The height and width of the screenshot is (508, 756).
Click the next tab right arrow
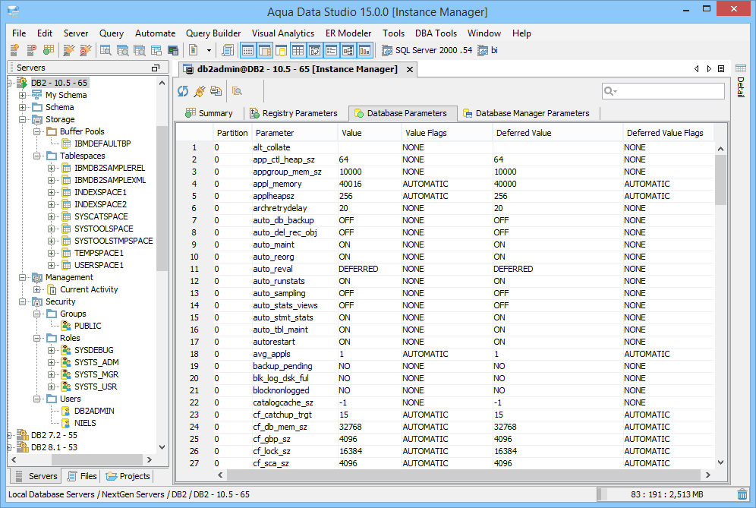[x=709, y=69]
